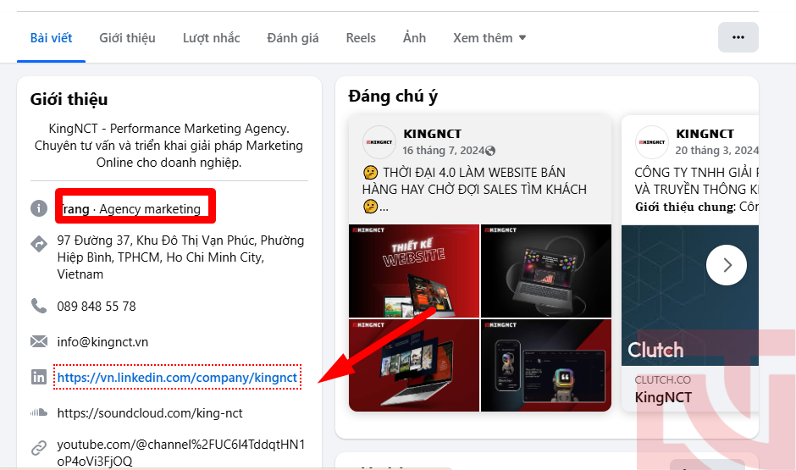The height and width of the screenshot is (470, 796).
Task: Click the info icon beside Agency marketing
Action: click(39, 208)
